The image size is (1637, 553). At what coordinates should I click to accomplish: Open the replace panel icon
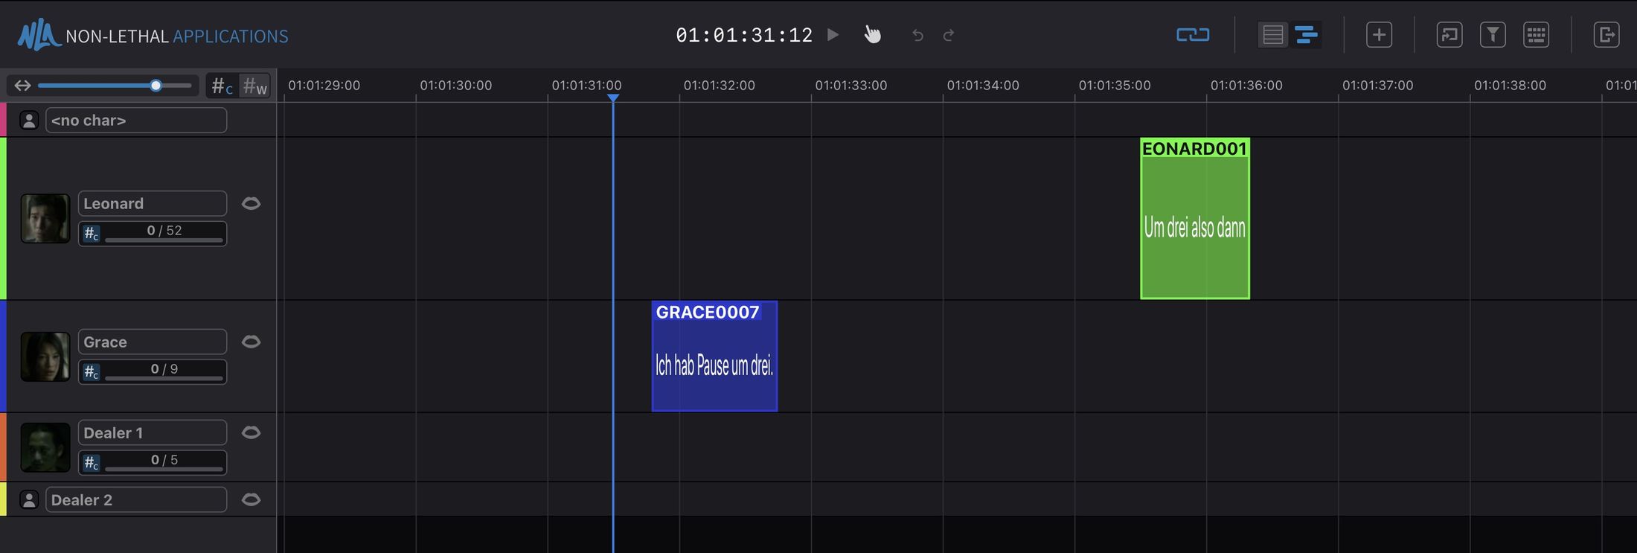[x=1449, y=35]
